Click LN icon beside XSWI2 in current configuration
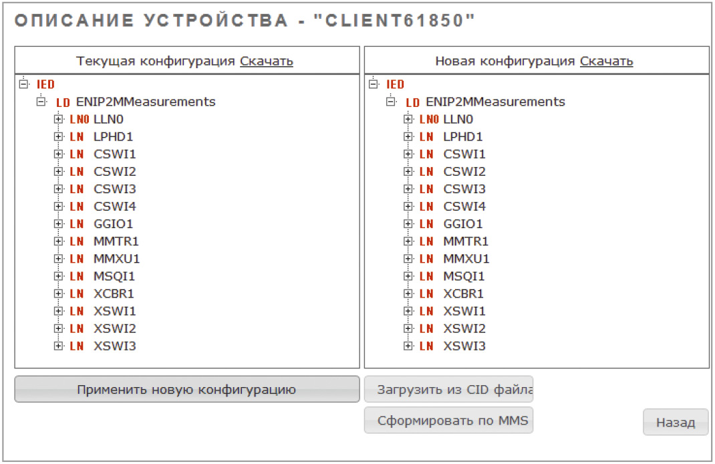Image resolution: width=715 pixels, height=464 pixels. (77, 328)
